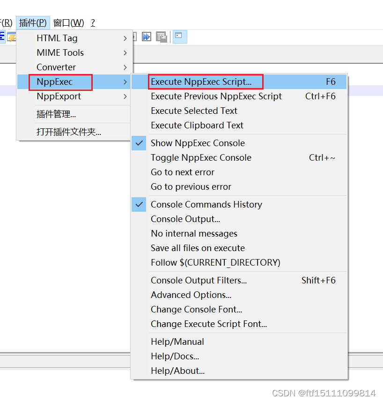Open Console Output Filters...
Screen dimensions: 383x401
pos(239,281)
